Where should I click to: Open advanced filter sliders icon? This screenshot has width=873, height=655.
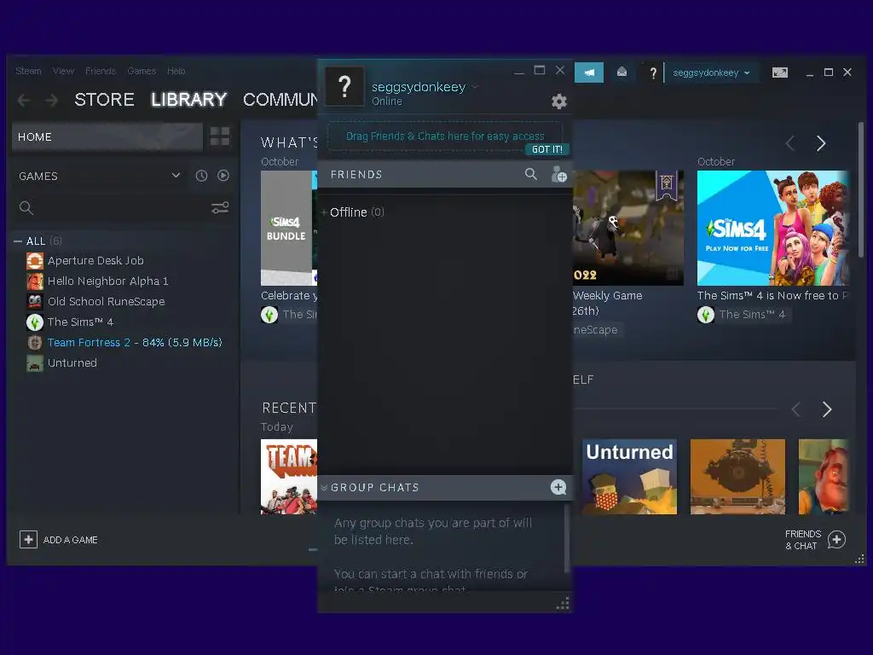pos(220,208)
